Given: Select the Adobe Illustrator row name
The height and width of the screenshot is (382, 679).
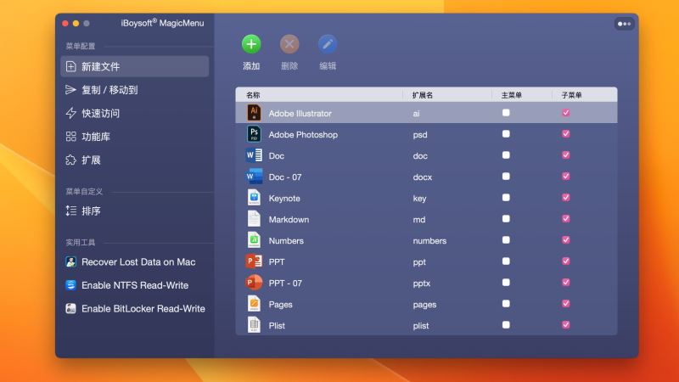Looking at the screenshot, I should pos(300,114).
